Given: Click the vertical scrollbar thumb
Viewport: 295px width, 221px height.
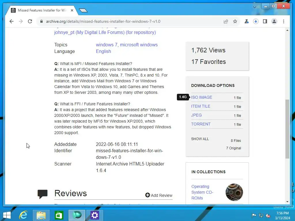Looking at the screenshot, I should click(x=287, y=129).
